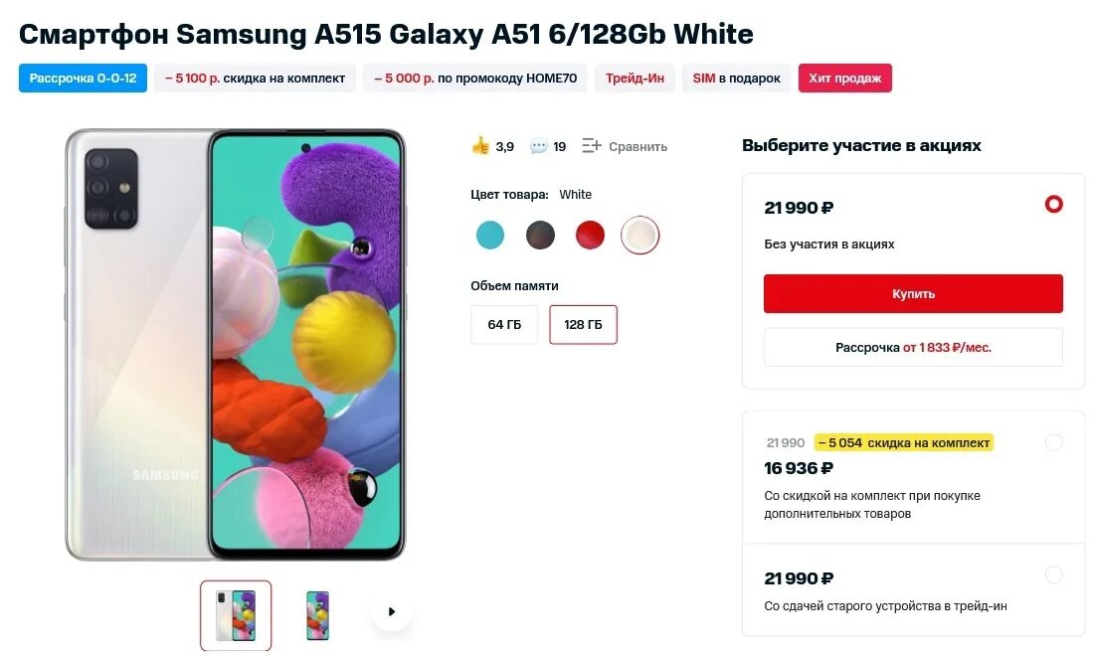Choose the red color swatch

(590, 236)
